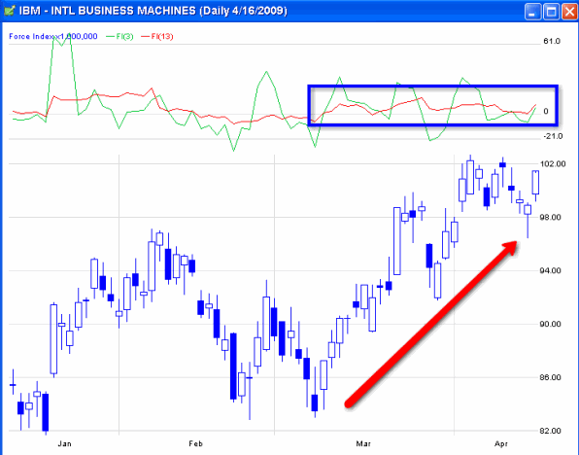The height and width of the screenshot is (455, 579).
Task: Click the 98.00 price axis label
Action: pyautogui.click(x=551, y=217)
